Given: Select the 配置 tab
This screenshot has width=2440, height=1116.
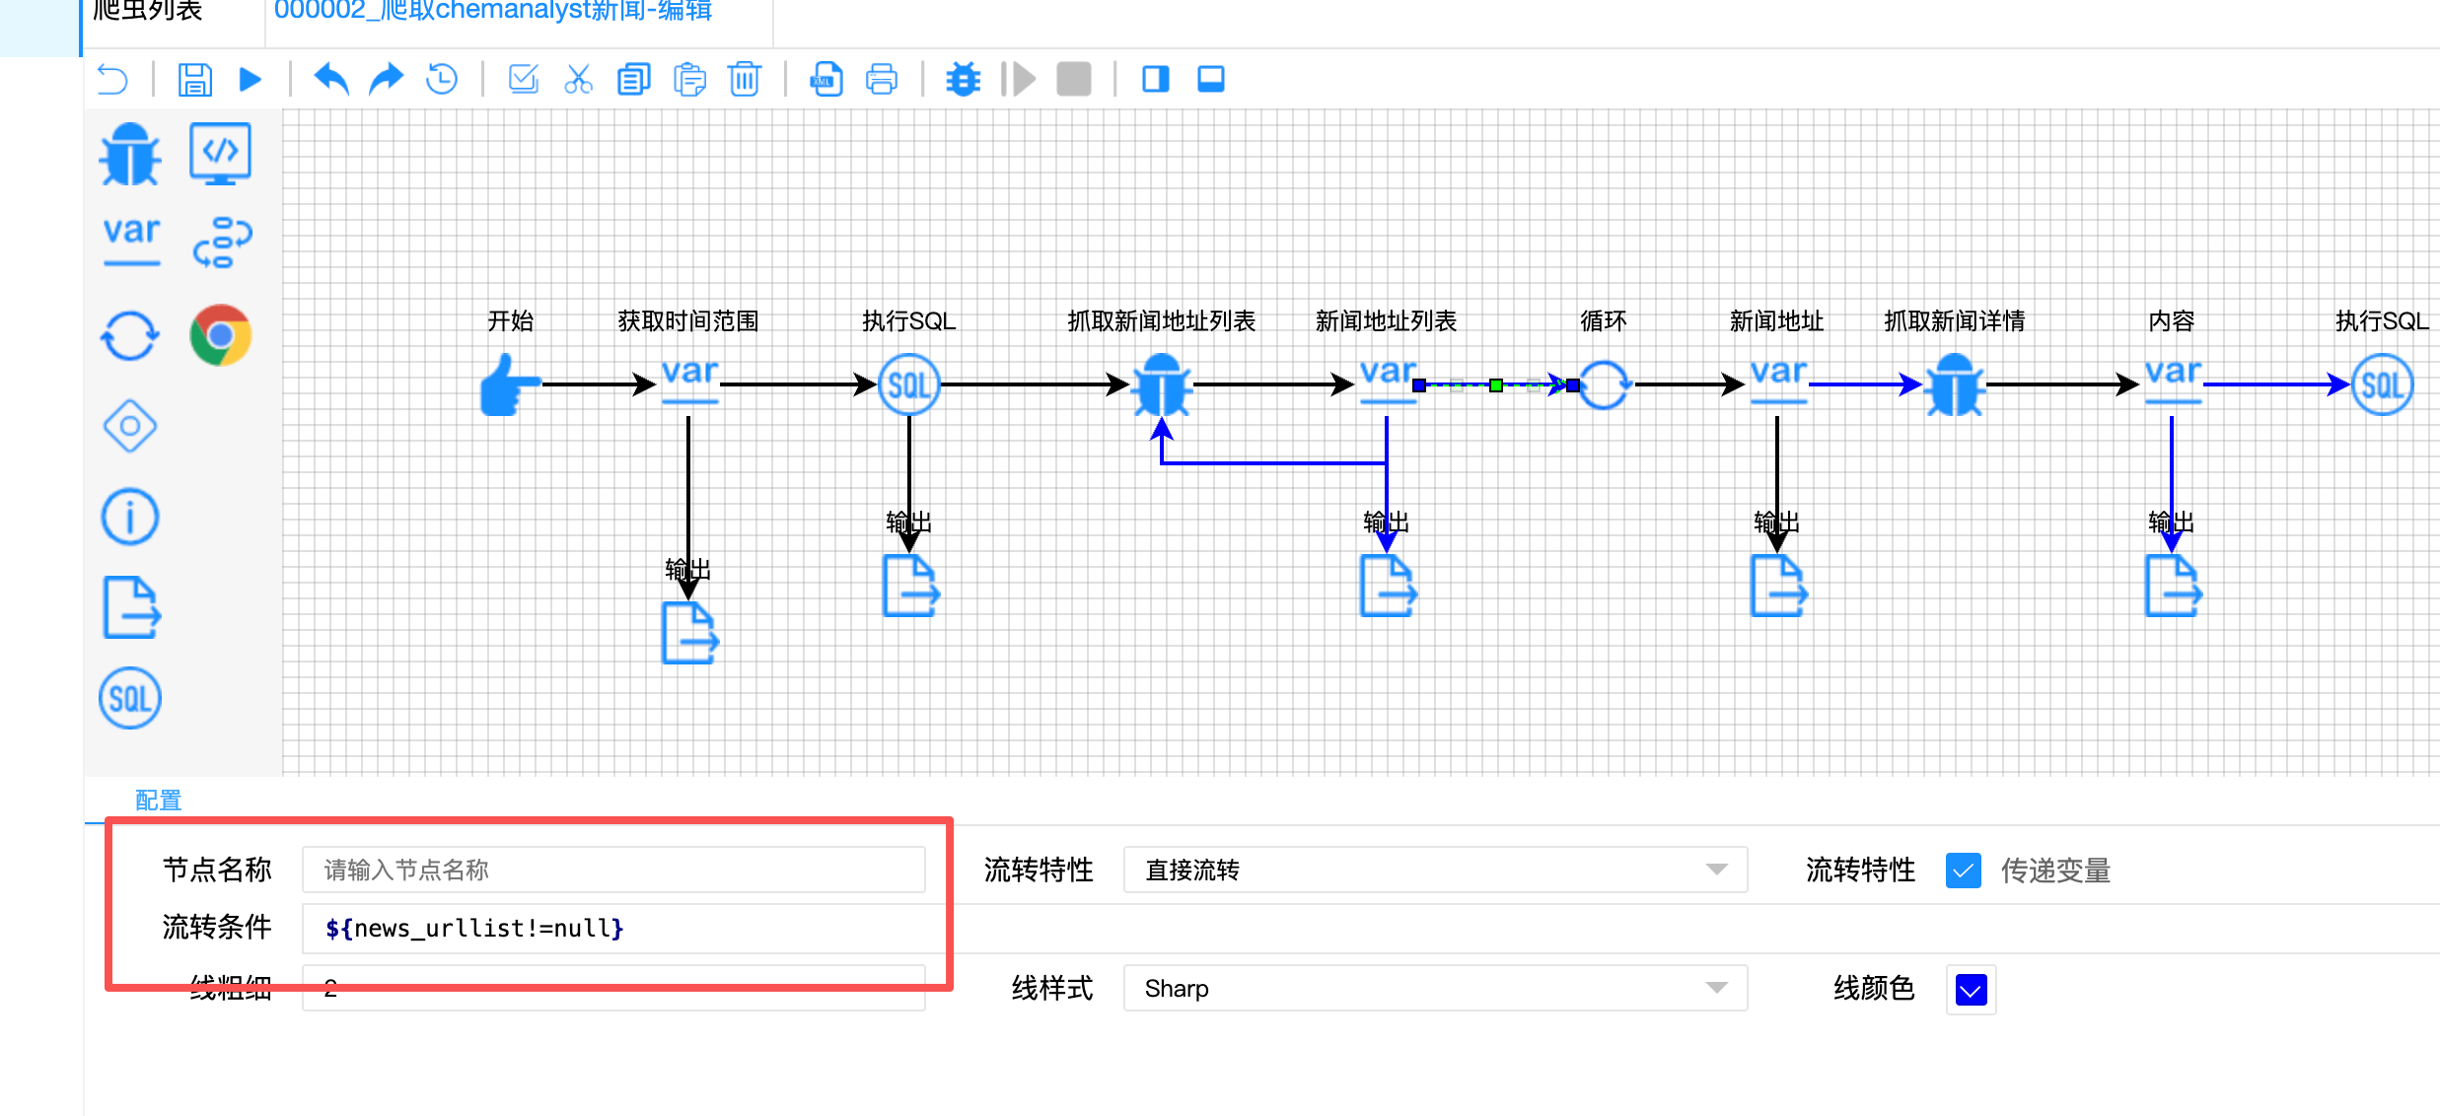Looking at the screenshot, I should [x=158, y=801].
